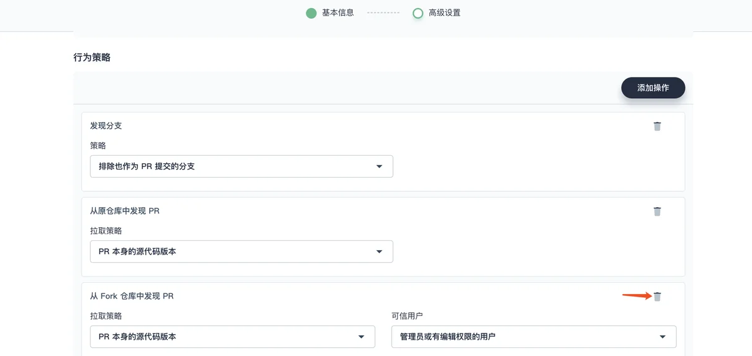Remove 从 Fork 仓库中发现 PR via trash icon
This screenshot has width=752, height=356.
click(x=657, y=297)
